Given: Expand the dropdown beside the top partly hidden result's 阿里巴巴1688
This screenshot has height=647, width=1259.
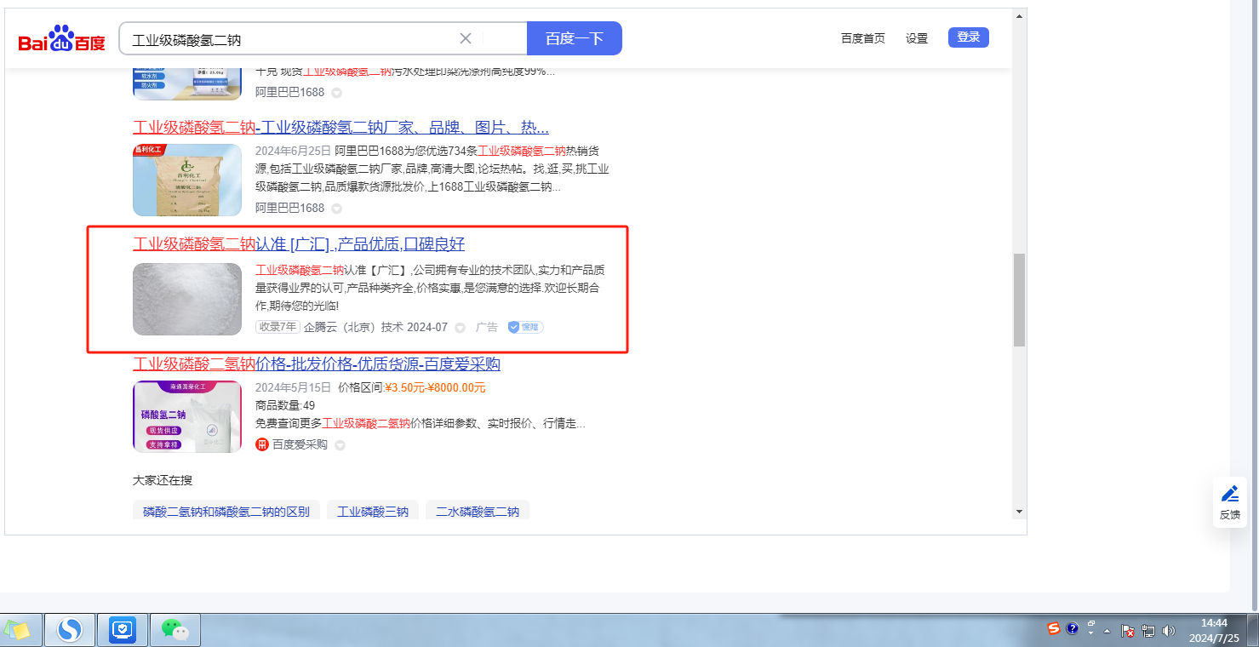Looking at the screenshot, I should pos(336,93).
